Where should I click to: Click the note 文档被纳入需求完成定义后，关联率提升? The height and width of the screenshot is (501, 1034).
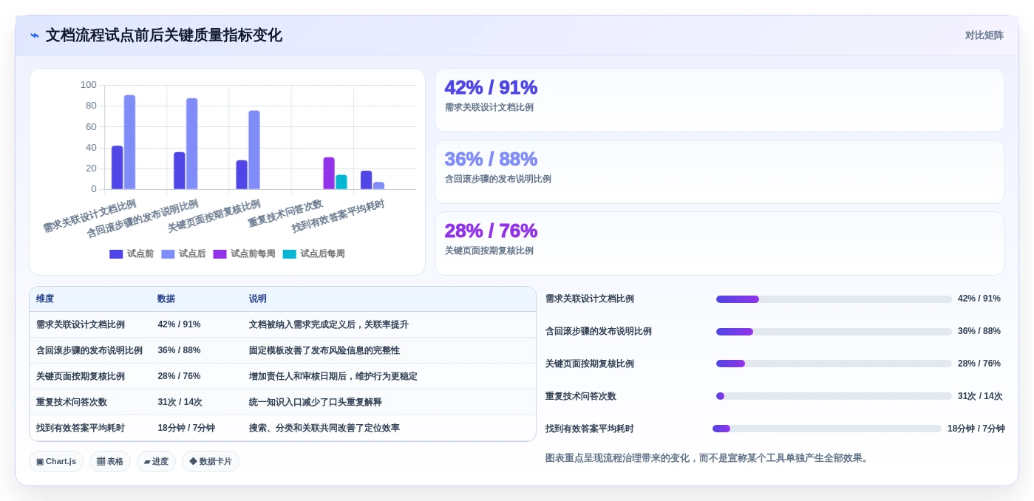[329, 325]
